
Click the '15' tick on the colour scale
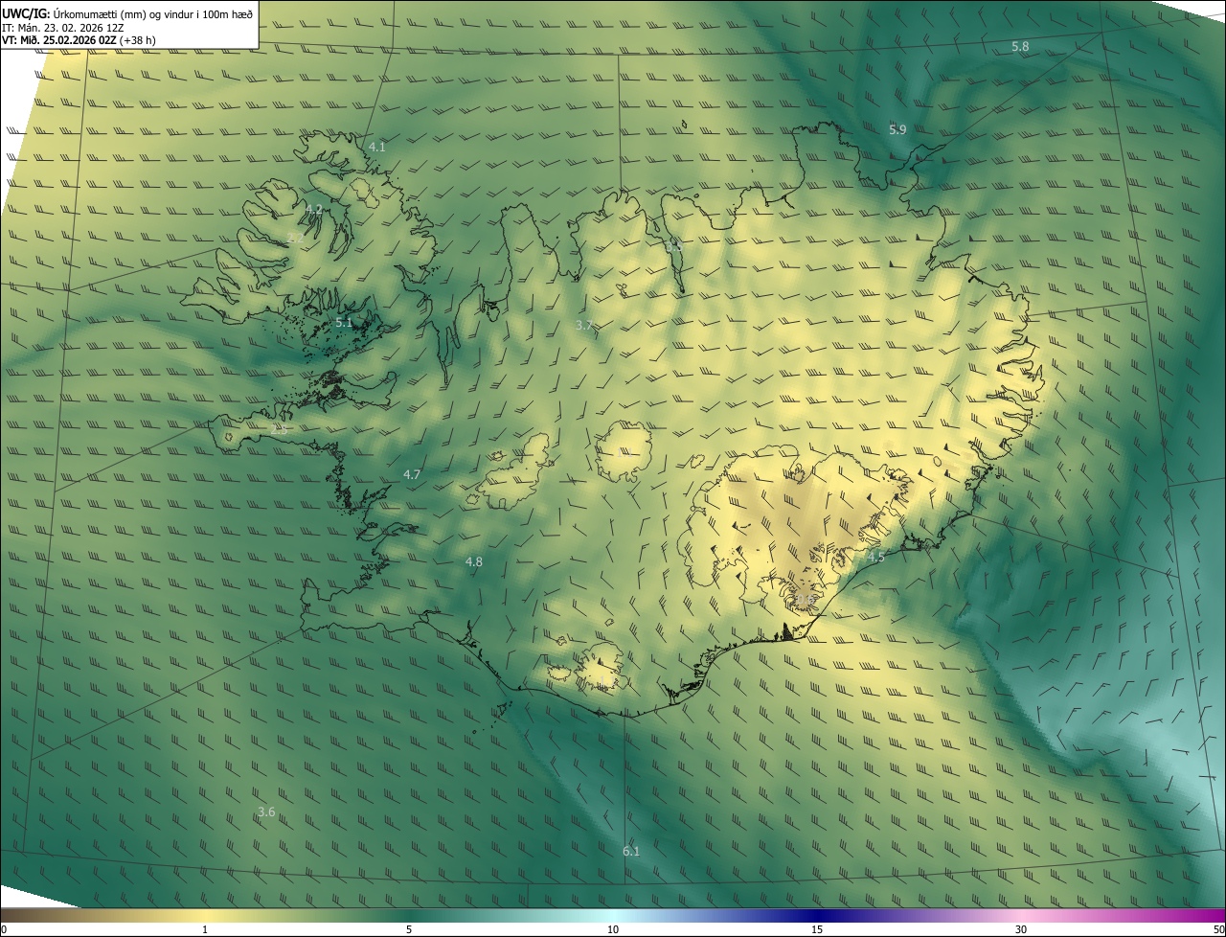click(817, 929)
